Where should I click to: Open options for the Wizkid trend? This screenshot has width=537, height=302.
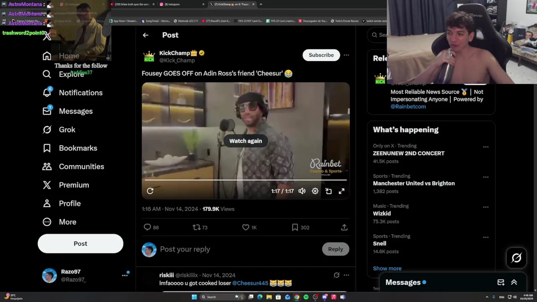tap(485, 207)
